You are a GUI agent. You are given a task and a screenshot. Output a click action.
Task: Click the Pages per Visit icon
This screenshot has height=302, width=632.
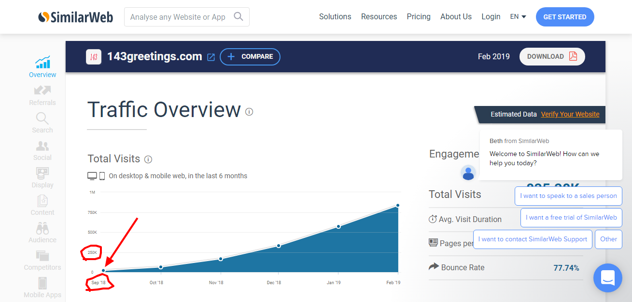(x=433, y=243)
